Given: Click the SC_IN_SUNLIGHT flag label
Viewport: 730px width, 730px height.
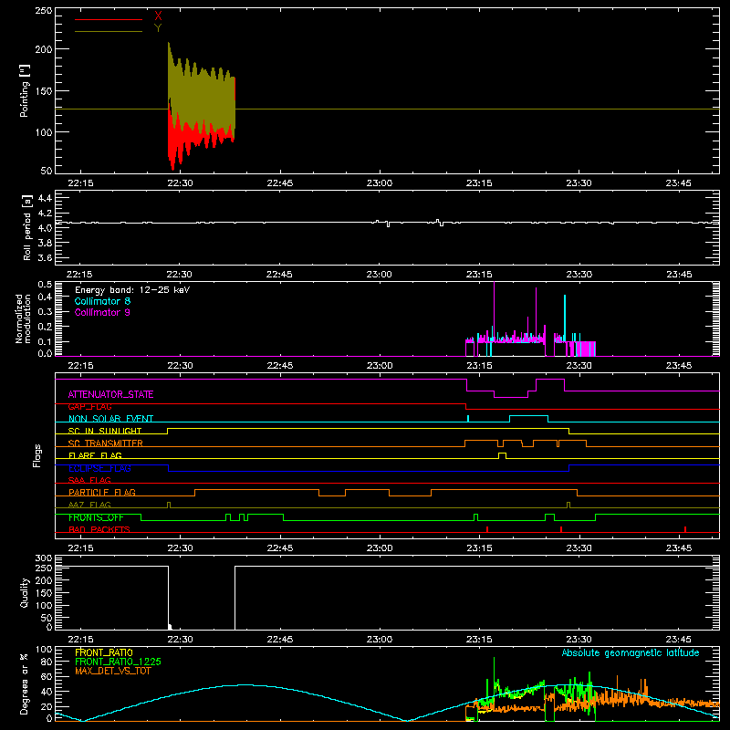Looking at the screenshot, I should coord(105,431).
